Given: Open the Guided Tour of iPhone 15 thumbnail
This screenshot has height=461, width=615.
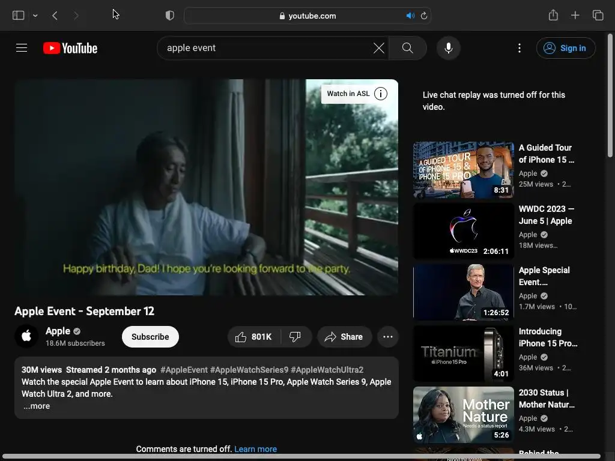Looking at the screenshot, I should [463, 170].
